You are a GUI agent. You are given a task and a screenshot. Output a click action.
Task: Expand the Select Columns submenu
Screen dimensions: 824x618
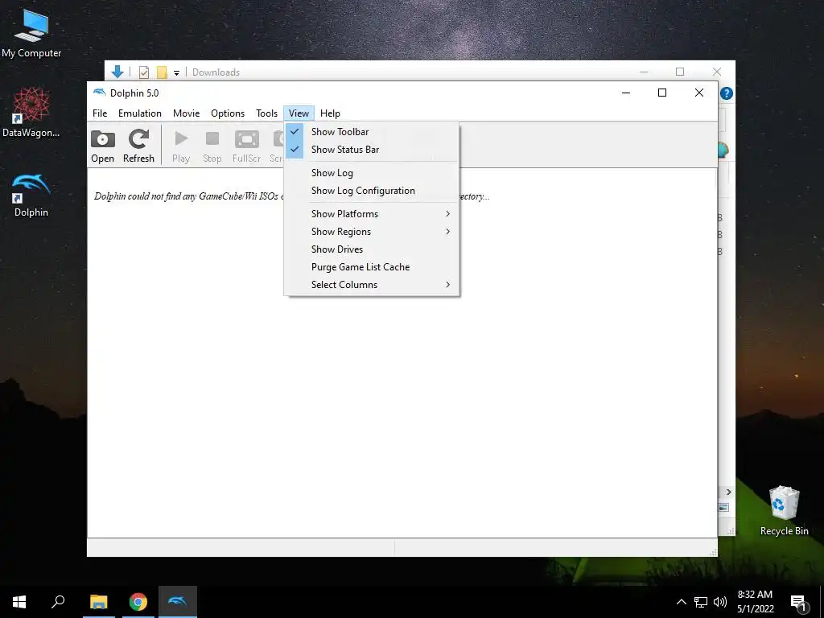coord(372,285)
